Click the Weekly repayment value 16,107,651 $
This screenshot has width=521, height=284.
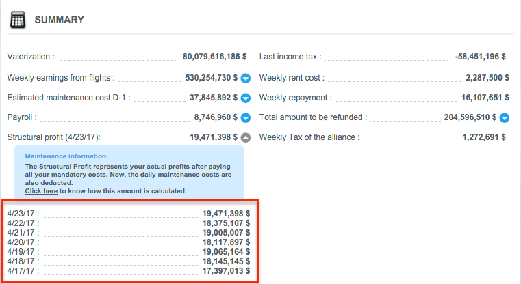click(485, 98)
